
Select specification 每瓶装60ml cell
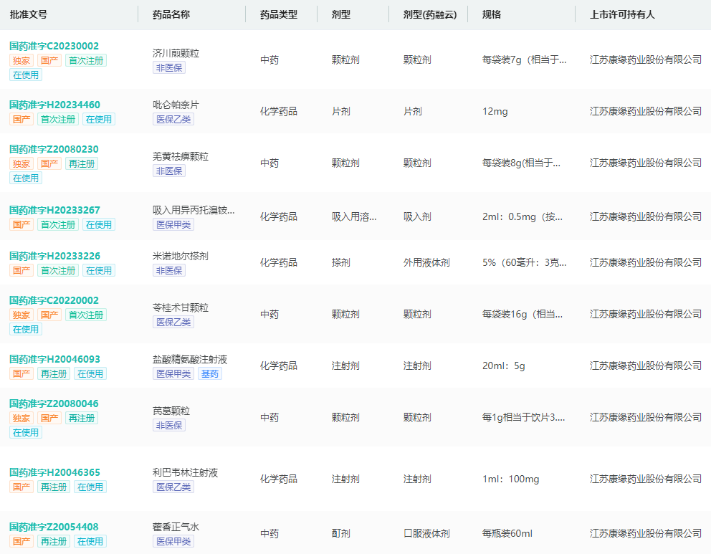click(x=507, y=534)
